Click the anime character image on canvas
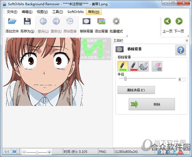192x157 pixels. coord(44,72)
